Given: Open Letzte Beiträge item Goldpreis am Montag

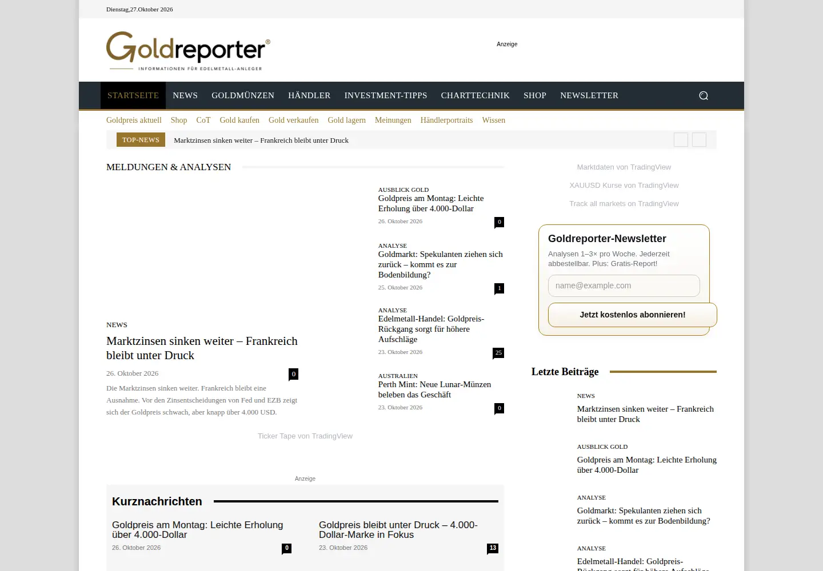Looking at the screenshot, I should (x=647, y=465).
